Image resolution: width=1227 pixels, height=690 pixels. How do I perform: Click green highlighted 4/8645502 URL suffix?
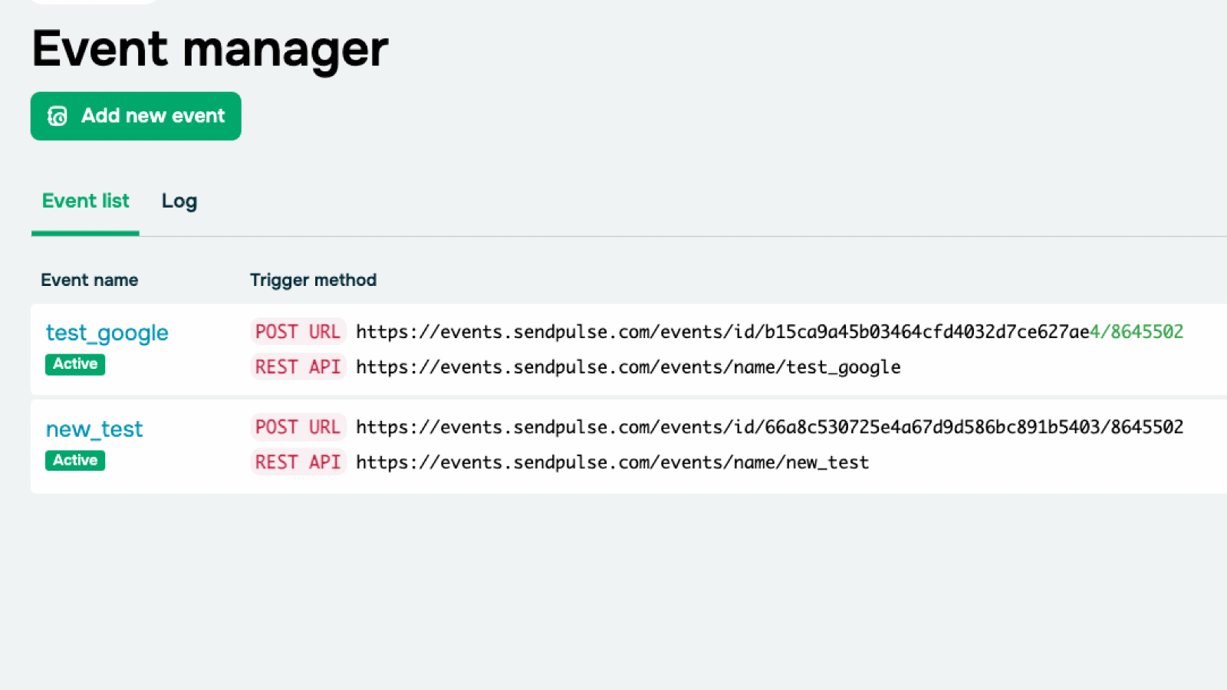click(1137, 332)
